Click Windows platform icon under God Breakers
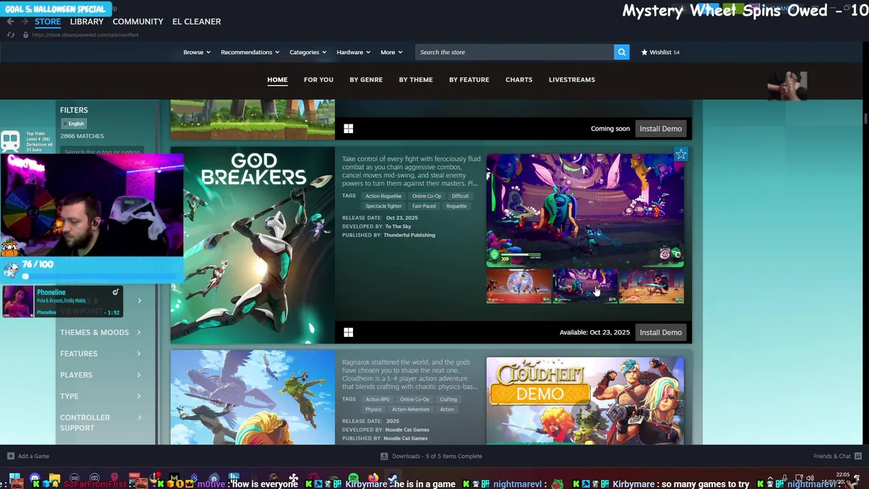 click(348, 332)
